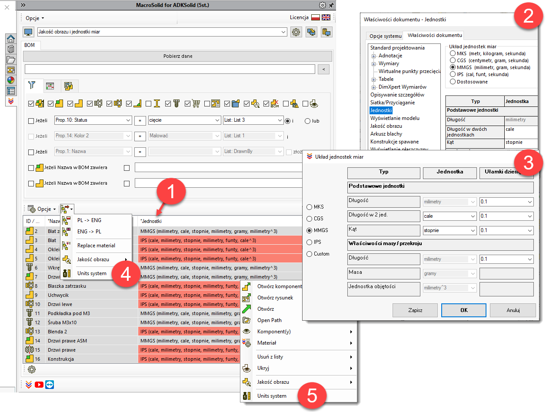The height and width of the screenshot is (412, 546).
Task: Click Anuluj in the units dialog
Action: [513, 310]
